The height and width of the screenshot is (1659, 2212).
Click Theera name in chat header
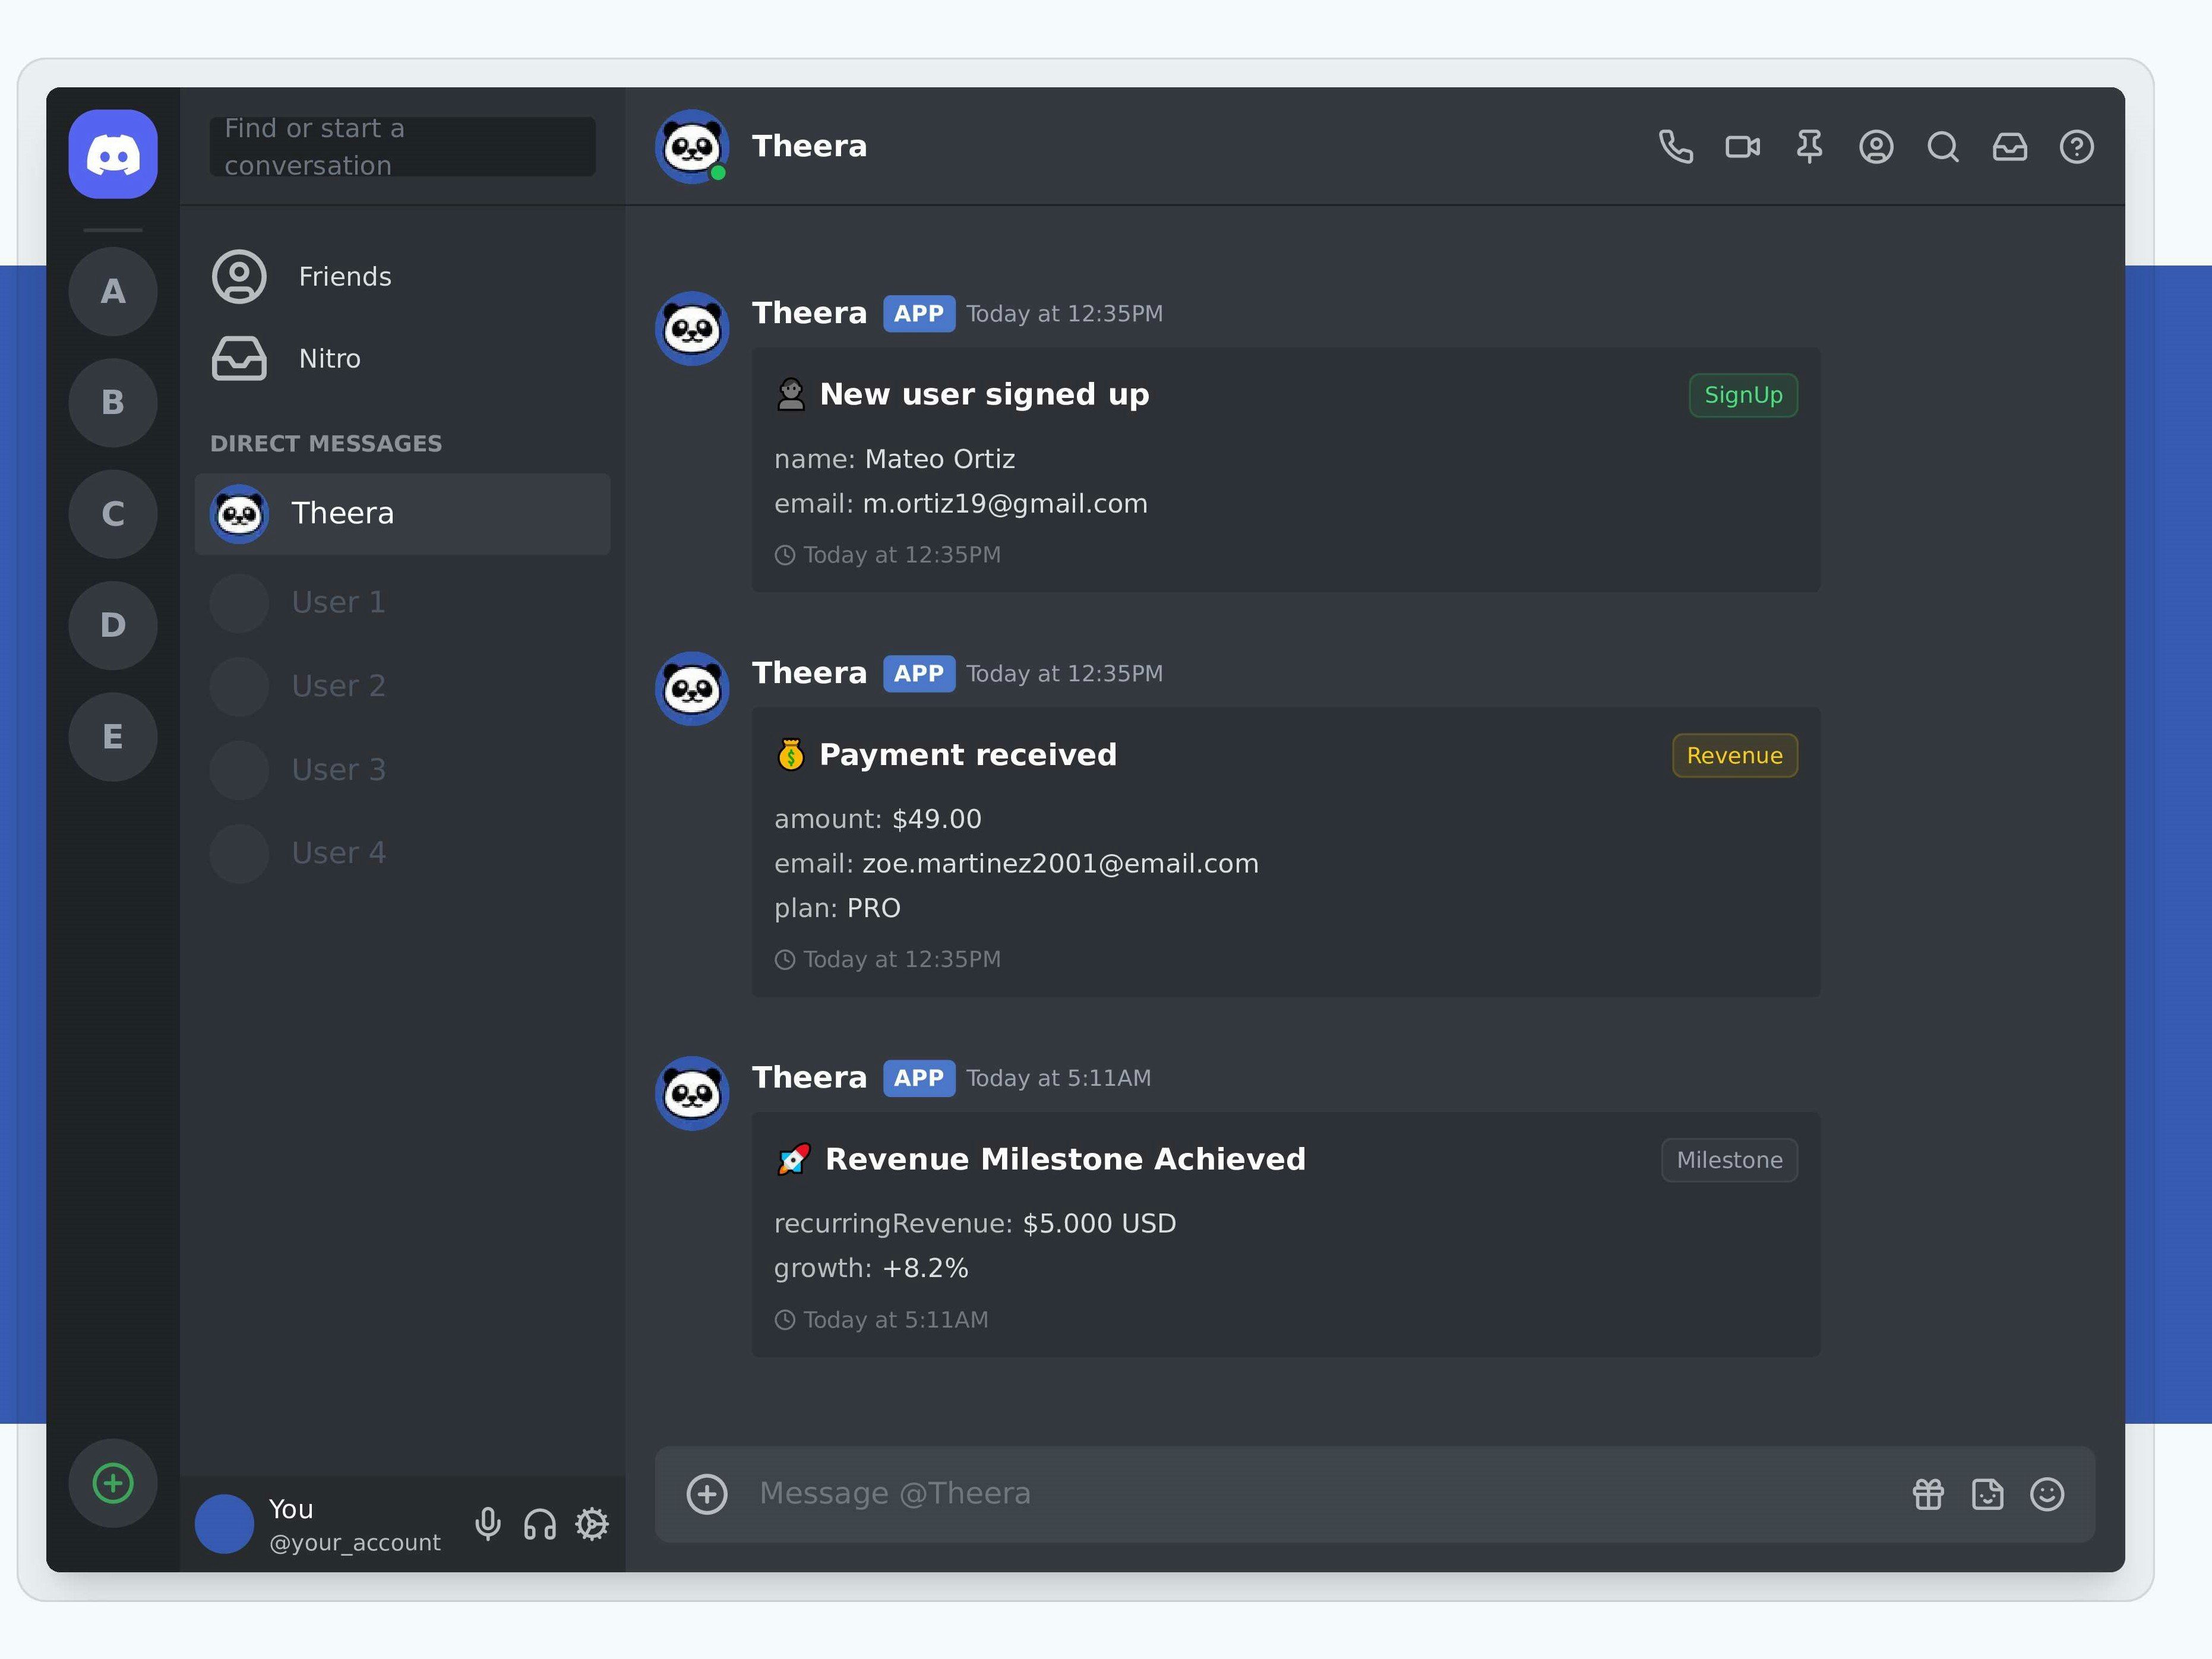[809, 146]
